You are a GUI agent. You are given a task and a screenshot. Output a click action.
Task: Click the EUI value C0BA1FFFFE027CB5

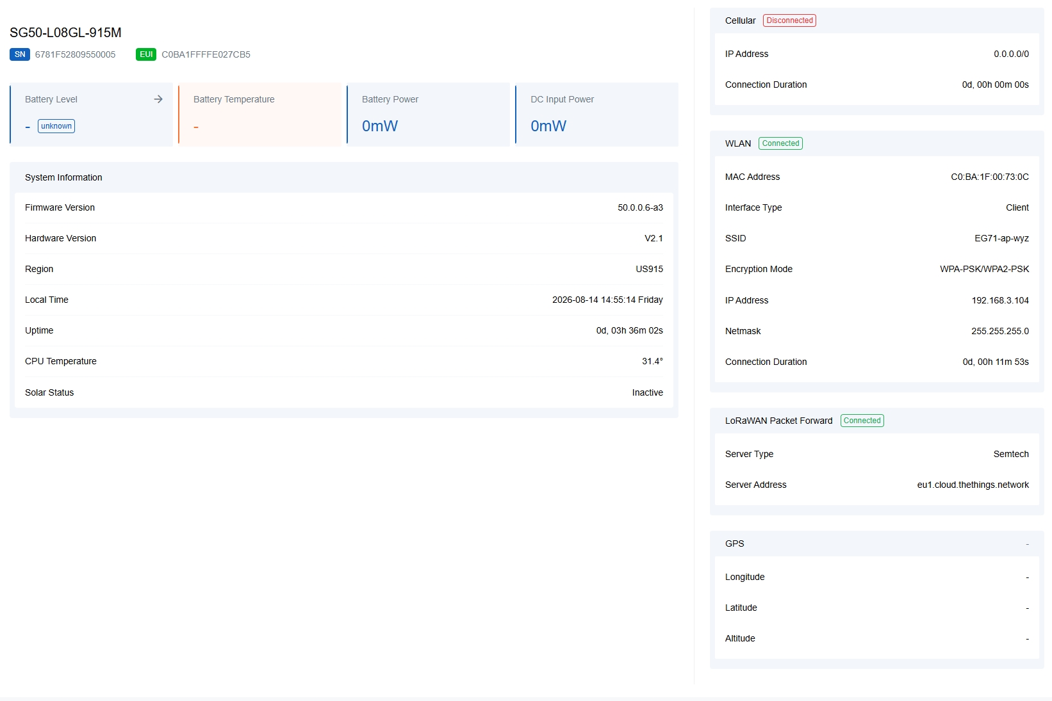coord(206,54)
